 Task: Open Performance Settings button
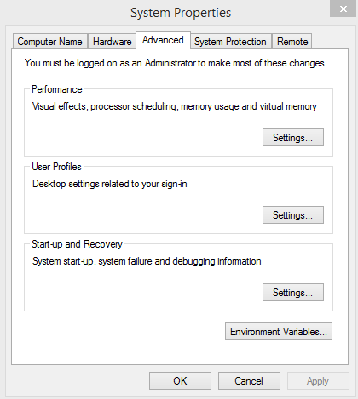293,138
